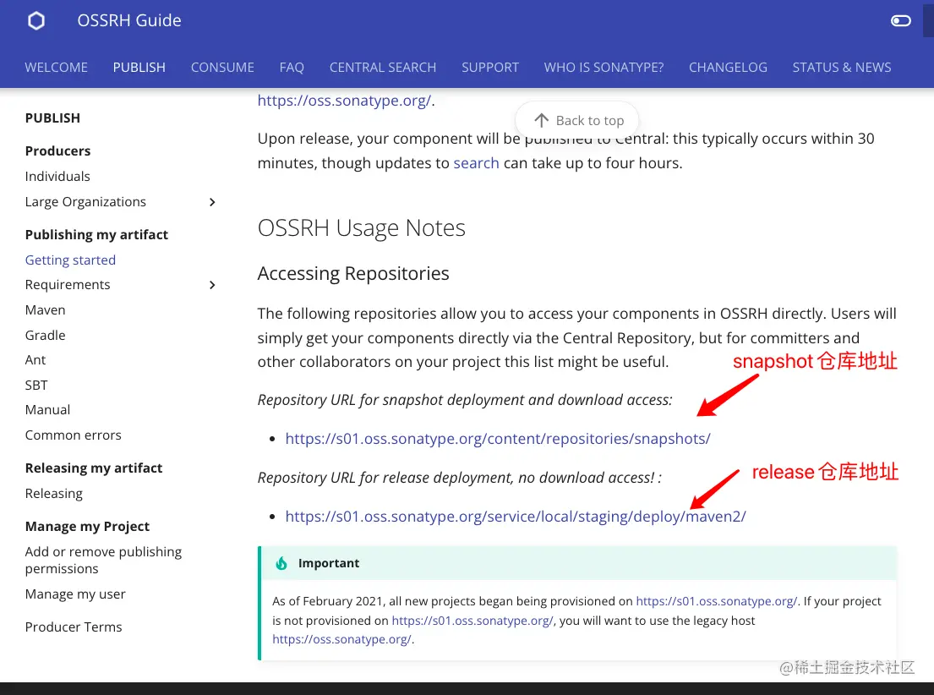Click the Manage my Project sidebar heading
Screen dimensions: 934x695
click(87, 526)
